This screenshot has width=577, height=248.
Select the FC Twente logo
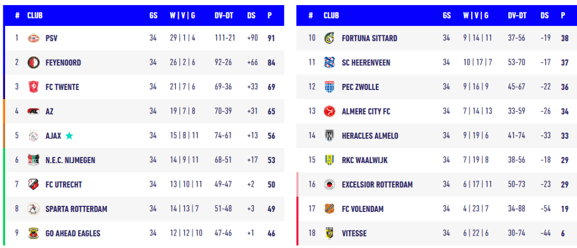click(33, 87)
